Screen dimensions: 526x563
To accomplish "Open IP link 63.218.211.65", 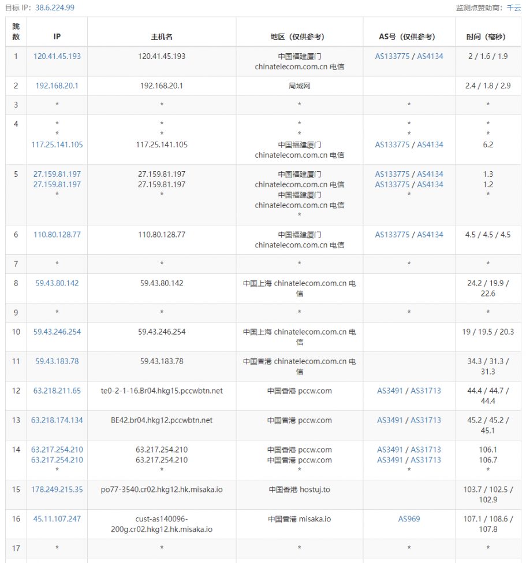I will (x=57, y=390).
